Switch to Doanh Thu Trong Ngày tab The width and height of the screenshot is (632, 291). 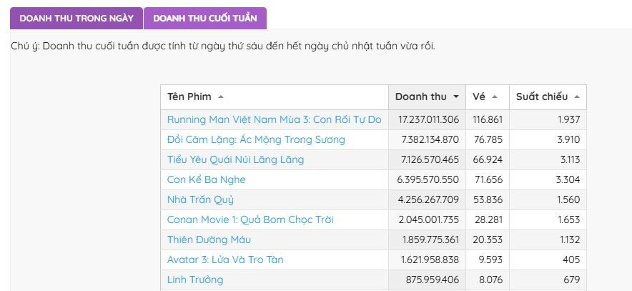(76, 18)
